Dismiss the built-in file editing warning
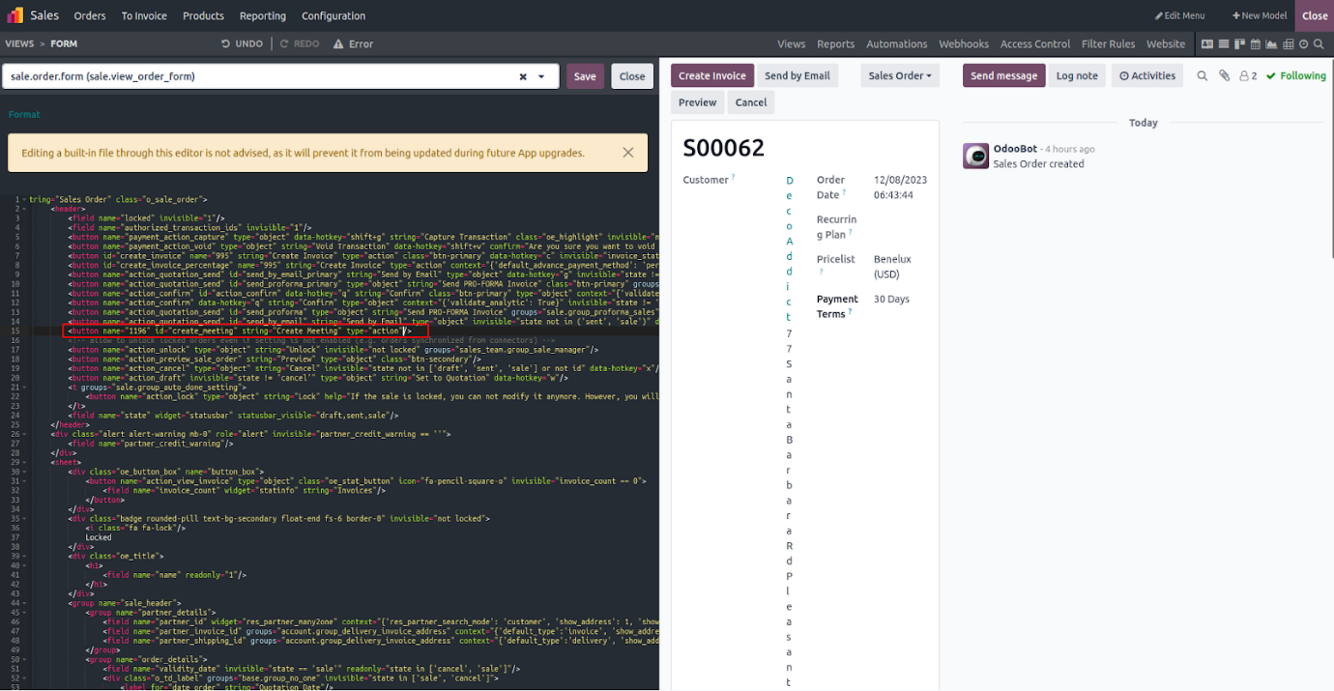Viewport: 1334px width, 691px height. [627, 153]
